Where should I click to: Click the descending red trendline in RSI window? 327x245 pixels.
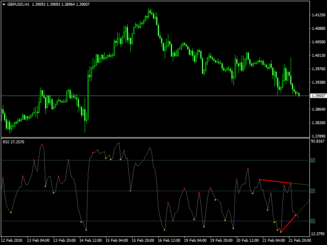click(x=275, y=181)
